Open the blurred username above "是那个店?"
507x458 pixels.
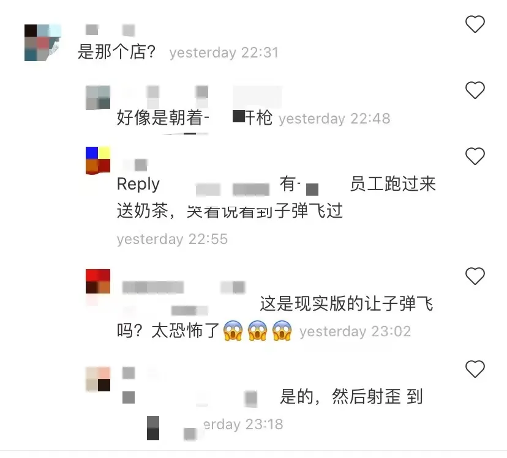tap(110, 30)
